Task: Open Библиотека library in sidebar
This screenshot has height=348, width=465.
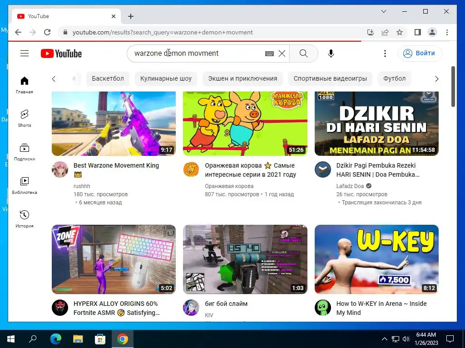Action: click(25, 185)
